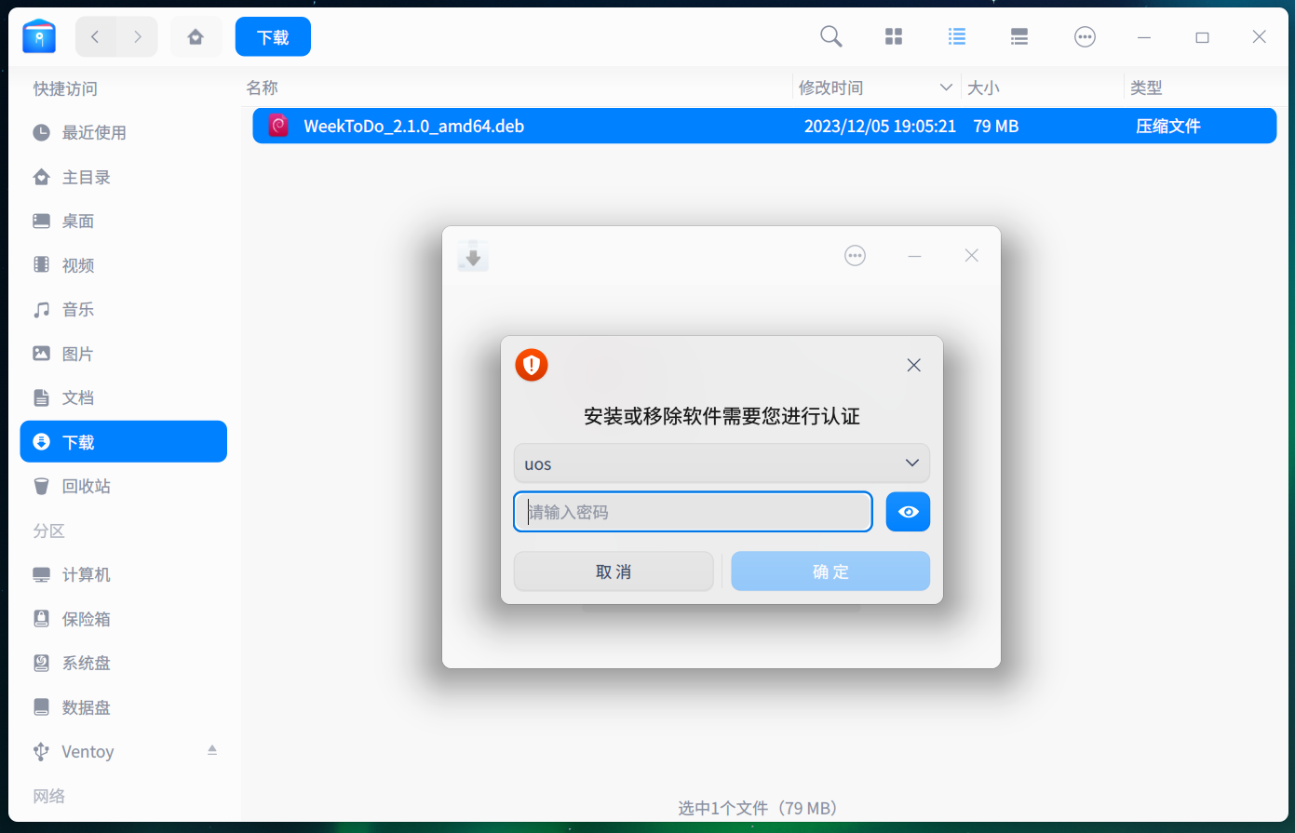Viewport: 1295px width, 833px height.
Task: Eject the Ventoy drive
Action: 212,750
